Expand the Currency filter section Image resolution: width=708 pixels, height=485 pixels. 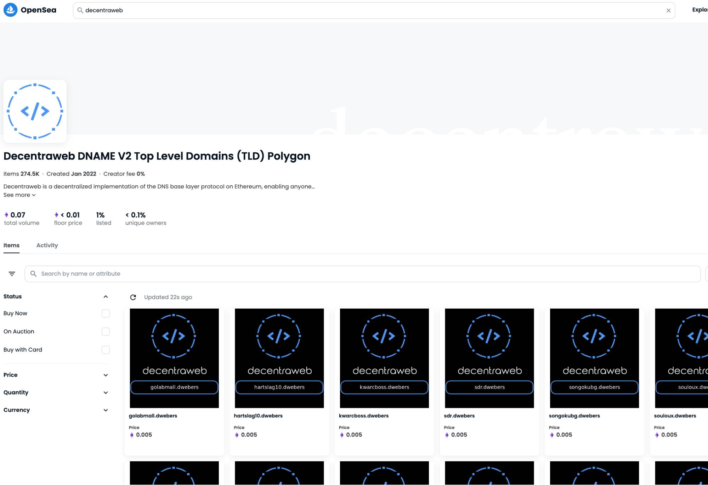(x=106, y=410)
